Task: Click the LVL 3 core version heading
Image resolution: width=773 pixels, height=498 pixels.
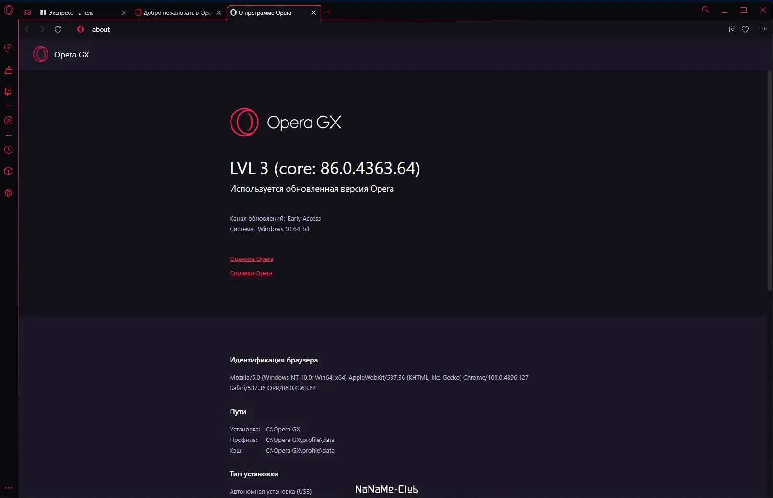Action: tap(325, 169)
